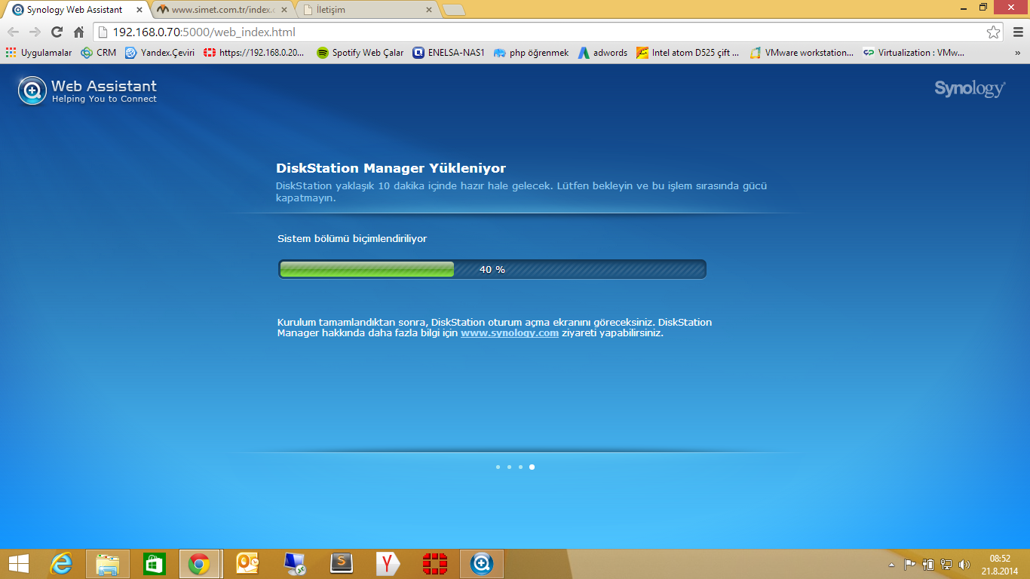Open Yandex browser from the taskbar
The height and width of the screenshot is (579, 1030).
(388, 564)
